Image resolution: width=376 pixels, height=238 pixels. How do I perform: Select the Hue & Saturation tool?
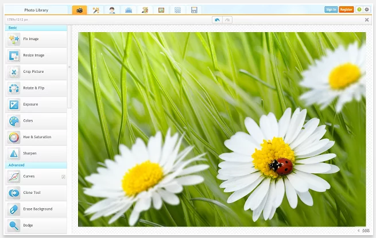[36, 137]
